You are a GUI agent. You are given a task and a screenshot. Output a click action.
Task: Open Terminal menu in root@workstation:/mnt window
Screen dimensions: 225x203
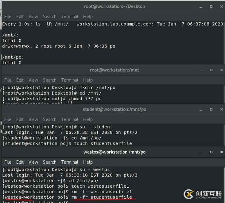tap(70, 80)
